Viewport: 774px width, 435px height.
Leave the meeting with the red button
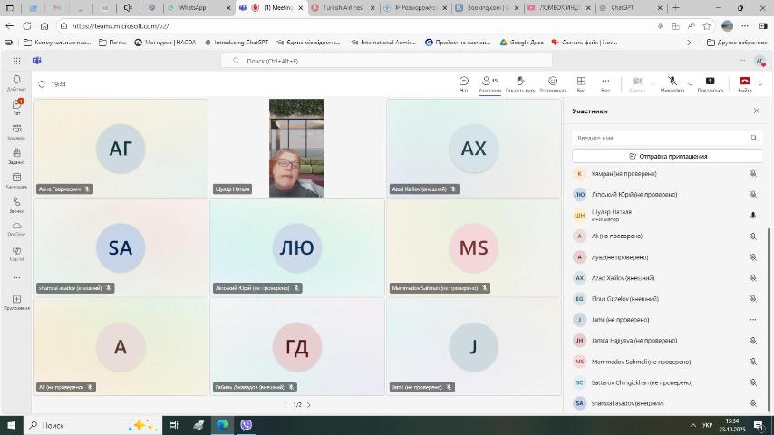pyautogui.click(x=744, y=83)
